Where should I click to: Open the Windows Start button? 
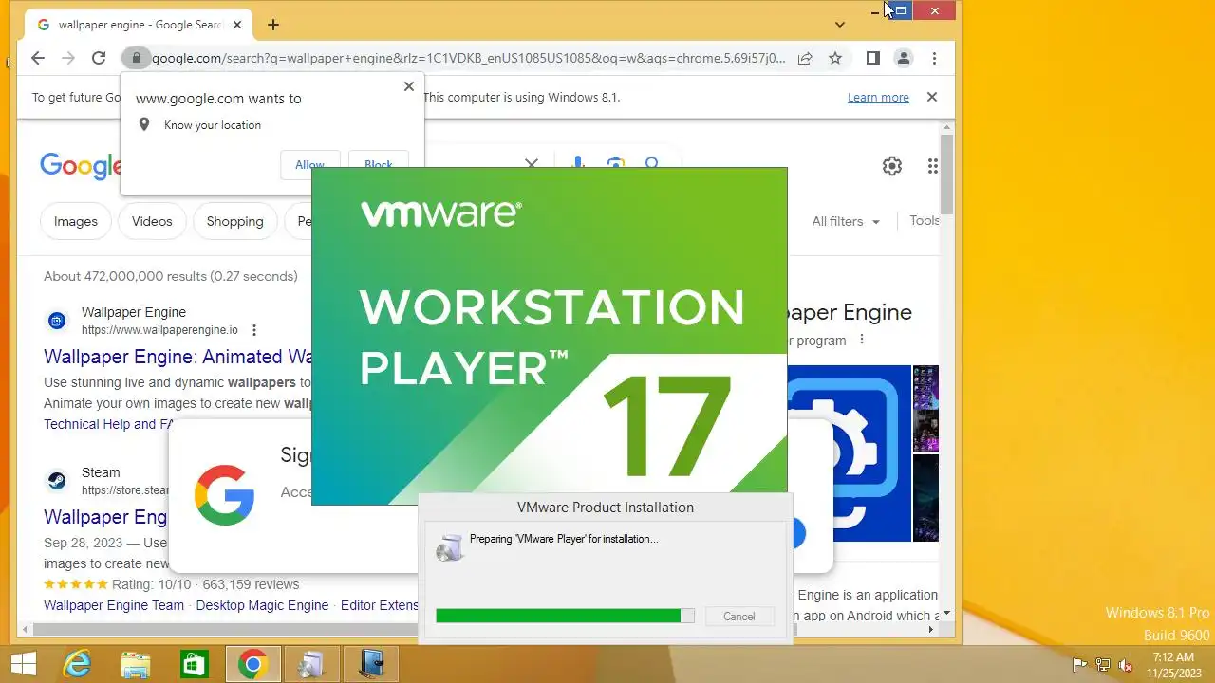[24, 664]
